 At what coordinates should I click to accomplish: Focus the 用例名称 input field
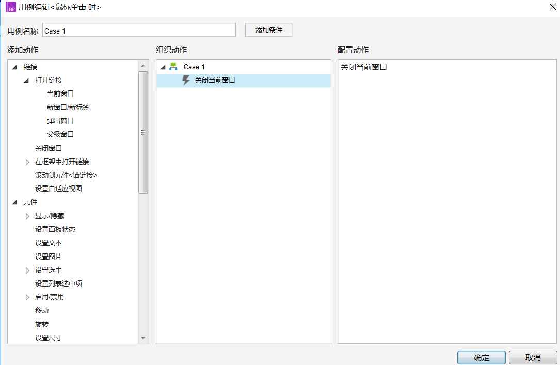click(x=139, y=30)
